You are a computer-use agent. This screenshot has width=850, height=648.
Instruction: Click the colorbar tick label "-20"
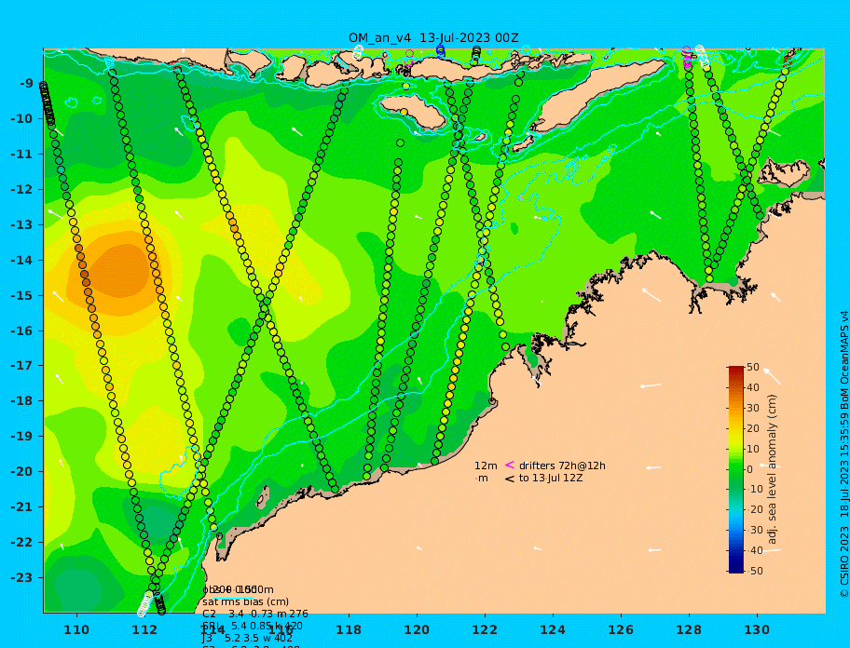[755, 510]
